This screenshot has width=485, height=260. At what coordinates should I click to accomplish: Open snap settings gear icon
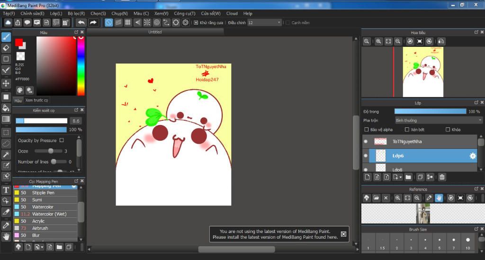(185, 23)
